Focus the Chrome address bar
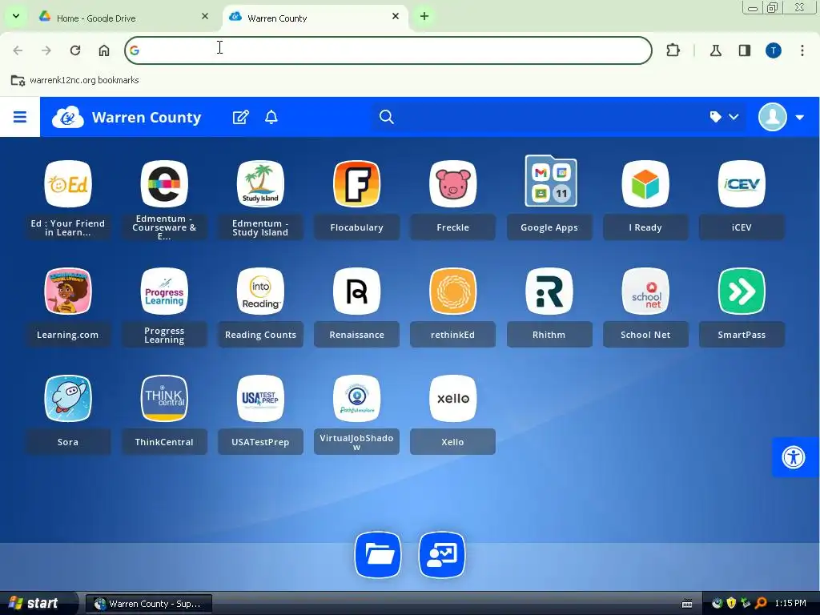820x615 pixels. coord(388,50)
